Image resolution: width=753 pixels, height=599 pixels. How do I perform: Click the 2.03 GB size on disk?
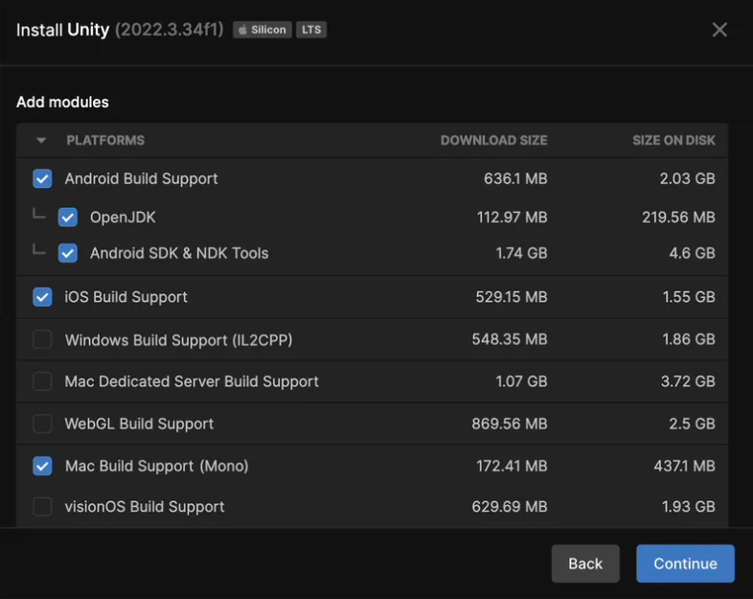[x=687, y=178]
